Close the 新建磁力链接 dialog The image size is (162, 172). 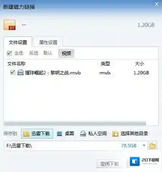click(x=157, y=4)
